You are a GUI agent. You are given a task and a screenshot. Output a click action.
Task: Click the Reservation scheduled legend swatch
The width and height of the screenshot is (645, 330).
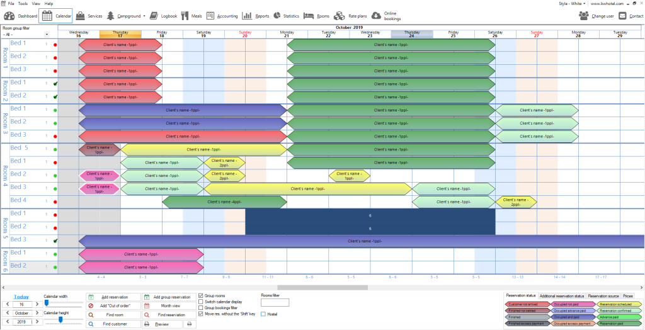[618, 304]
